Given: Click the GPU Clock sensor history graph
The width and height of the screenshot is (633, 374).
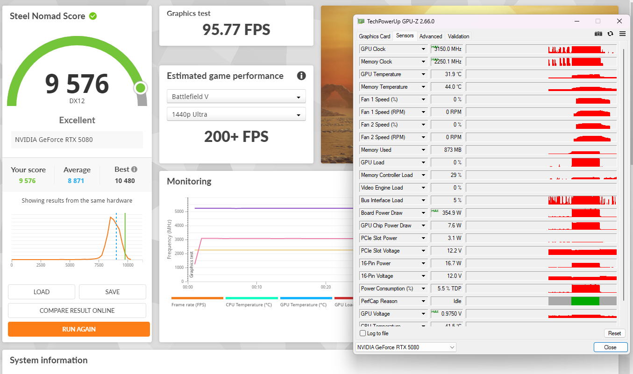Looking at the screenshot, I should pos(541,49).
